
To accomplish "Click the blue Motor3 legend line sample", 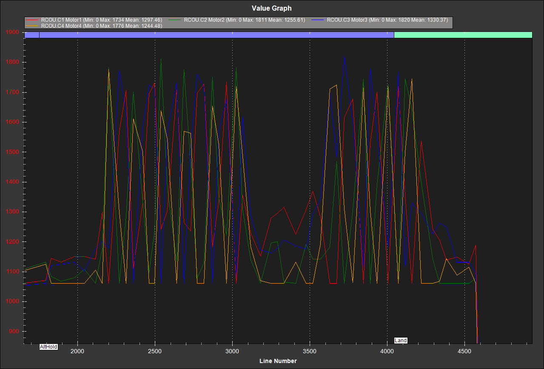I will (318, 20).
